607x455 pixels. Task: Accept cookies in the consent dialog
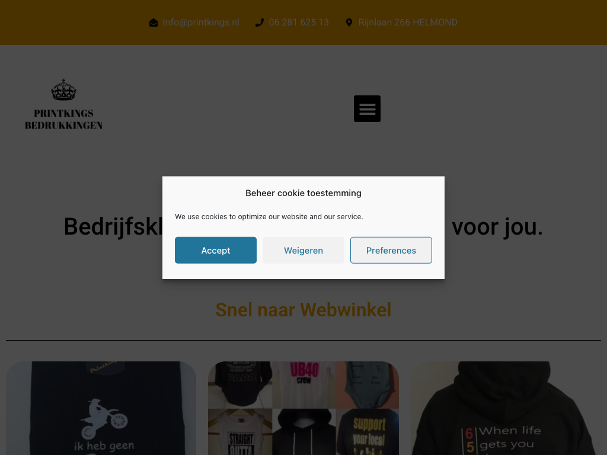click(x=216, y=251)
